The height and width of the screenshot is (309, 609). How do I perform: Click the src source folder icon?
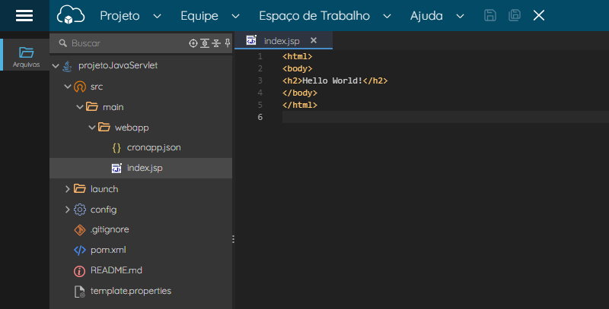click(80, 87)
